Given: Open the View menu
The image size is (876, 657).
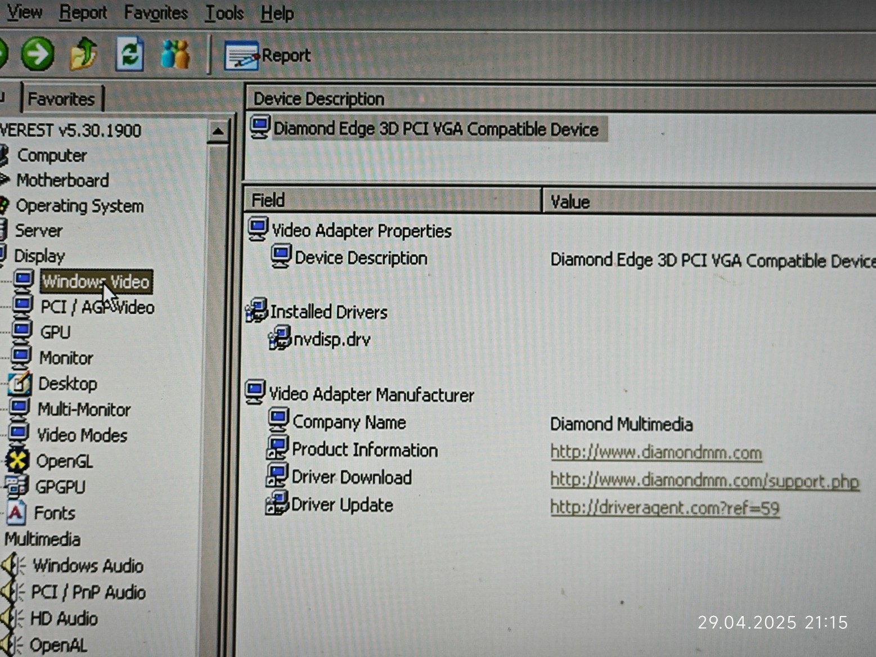Looking at the screenshot, I should pos(24,12).
